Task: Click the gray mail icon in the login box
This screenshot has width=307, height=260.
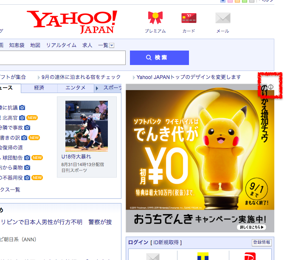Action: tap(153, 257)
